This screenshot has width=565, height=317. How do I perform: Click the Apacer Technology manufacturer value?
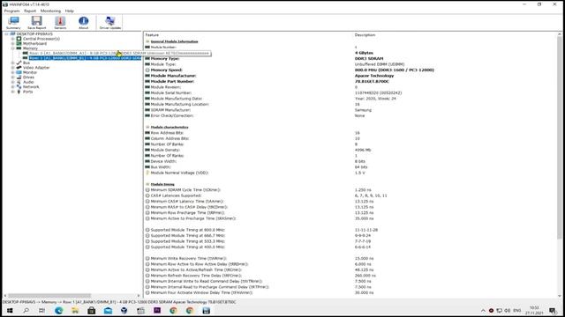pyautogui.click(x=374, y=76)
